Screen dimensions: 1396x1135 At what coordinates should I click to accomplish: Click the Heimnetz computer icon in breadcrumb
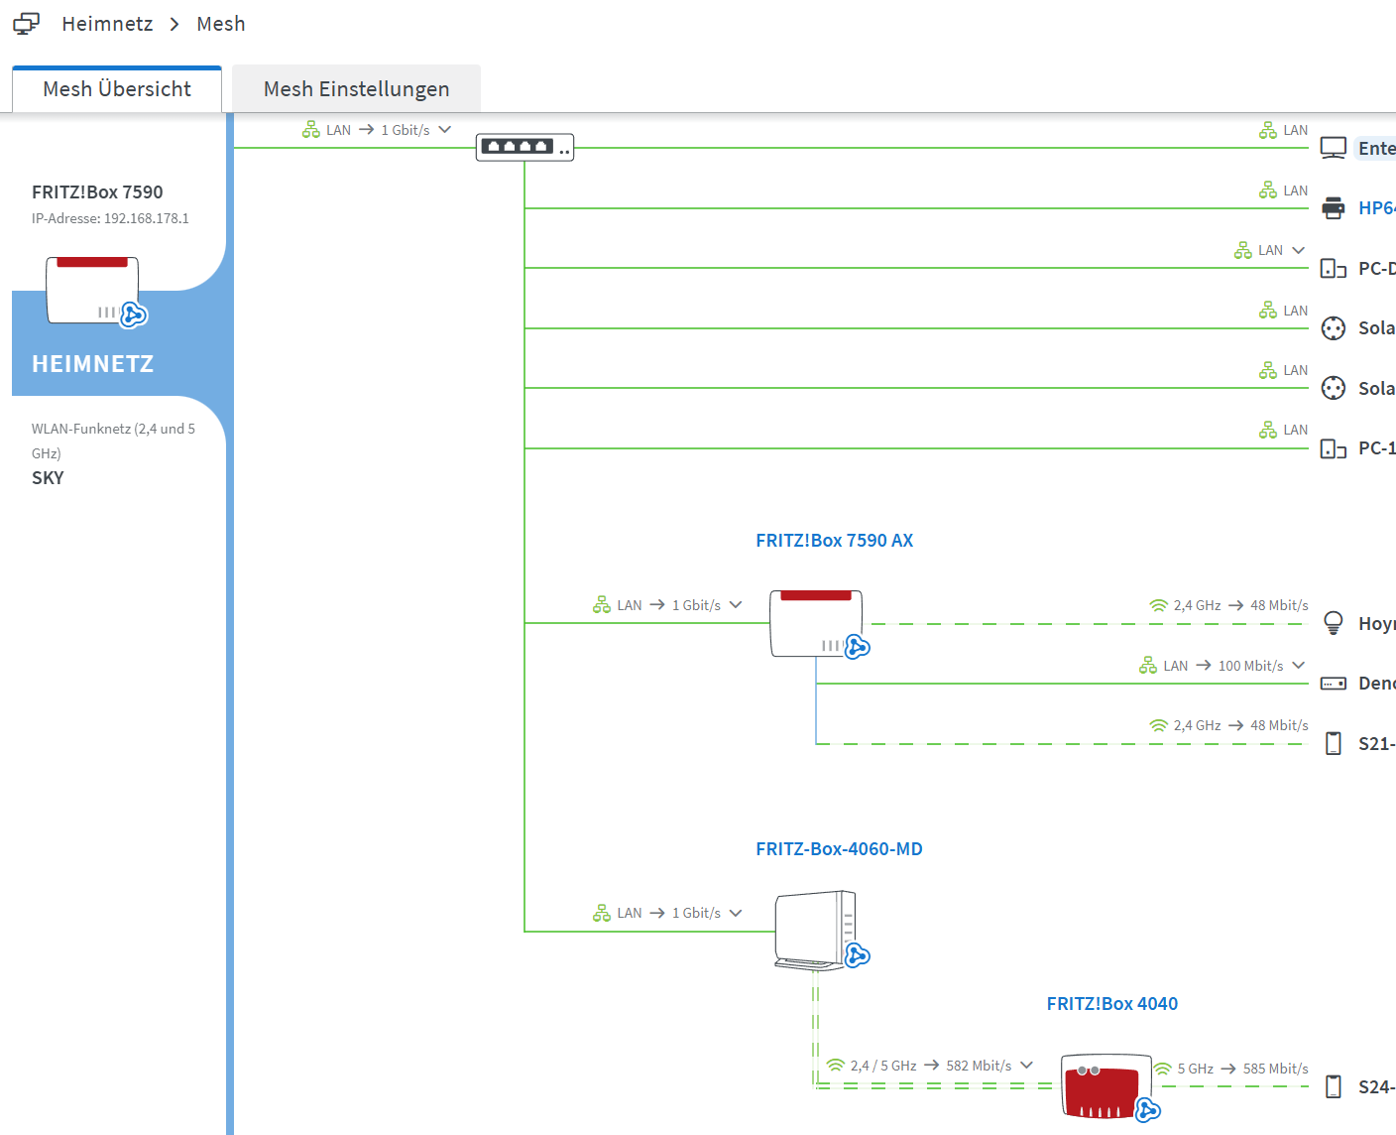tap(27, 24)
